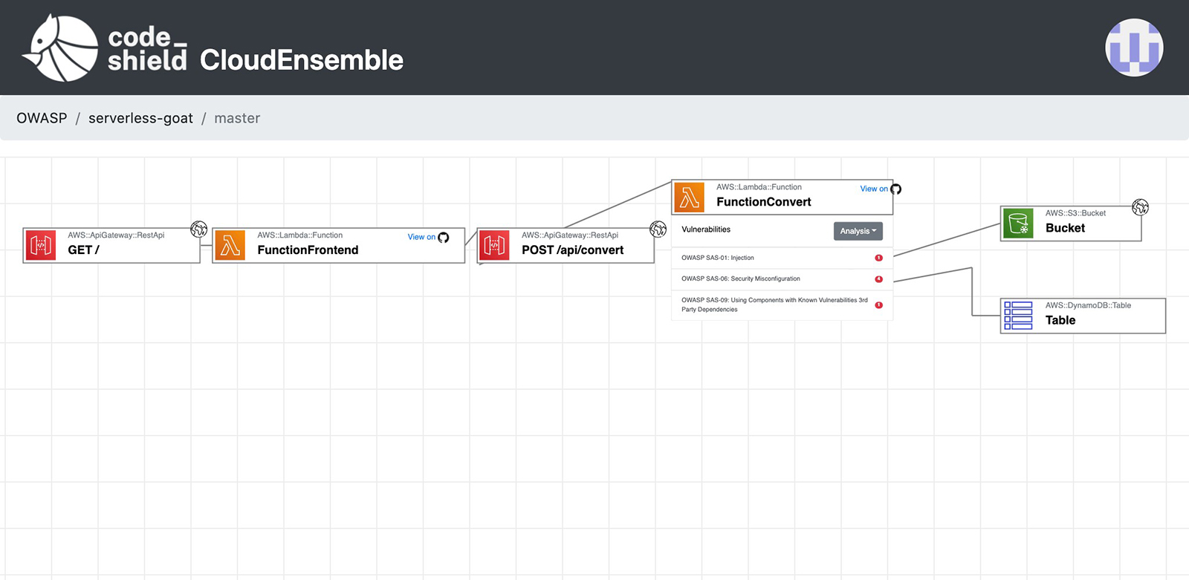Click the AWS::S3::Bucket type label
1189x580 pixels.
pos(1075,213)
